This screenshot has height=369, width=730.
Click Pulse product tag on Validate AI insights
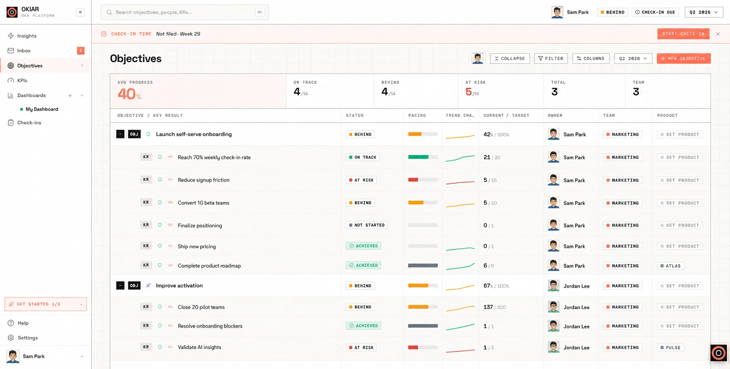[x=670, y=347]
